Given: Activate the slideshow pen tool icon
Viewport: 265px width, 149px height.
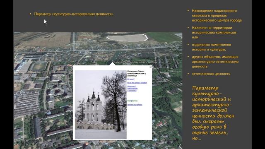Looking at the screenshot, I should click(36, 144).
